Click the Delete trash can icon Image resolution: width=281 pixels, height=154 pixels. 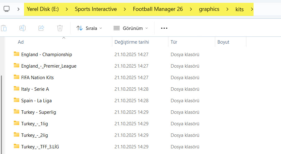pos(60,28)
